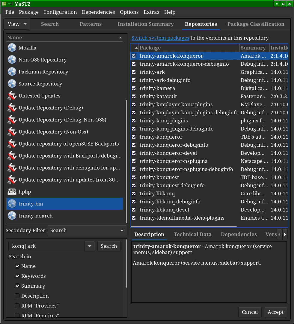Click the Update Repository (Debug) icon
Viewport: 294px width, 324px height.
[x=12, y=108]
